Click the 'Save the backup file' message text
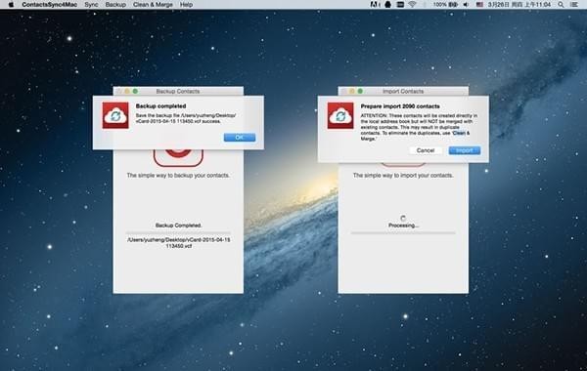Screen dimensions: 587x371 186,118
